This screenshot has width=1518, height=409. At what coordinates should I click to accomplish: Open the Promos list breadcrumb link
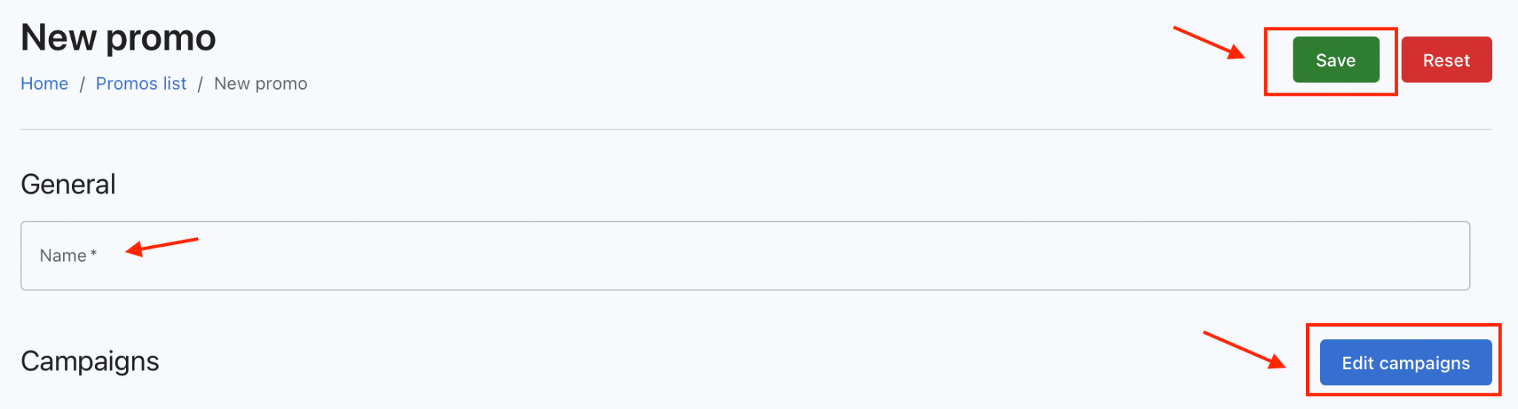141,84
